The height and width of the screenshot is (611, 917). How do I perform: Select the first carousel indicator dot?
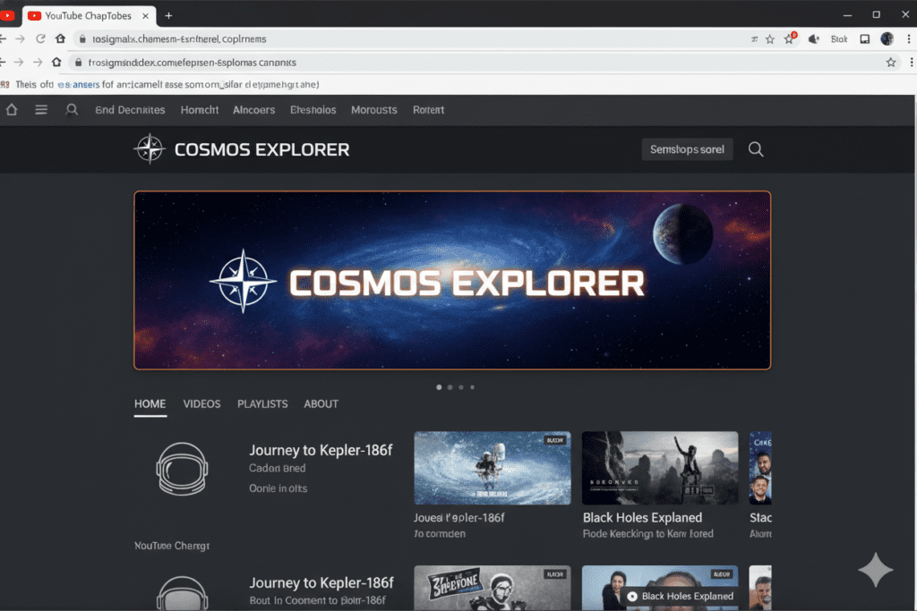click(x=438, y=386)
